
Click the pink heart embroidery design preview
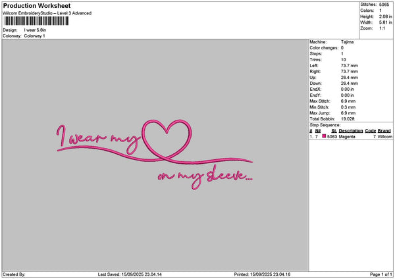pyautogui.click(x=155, y=155)
